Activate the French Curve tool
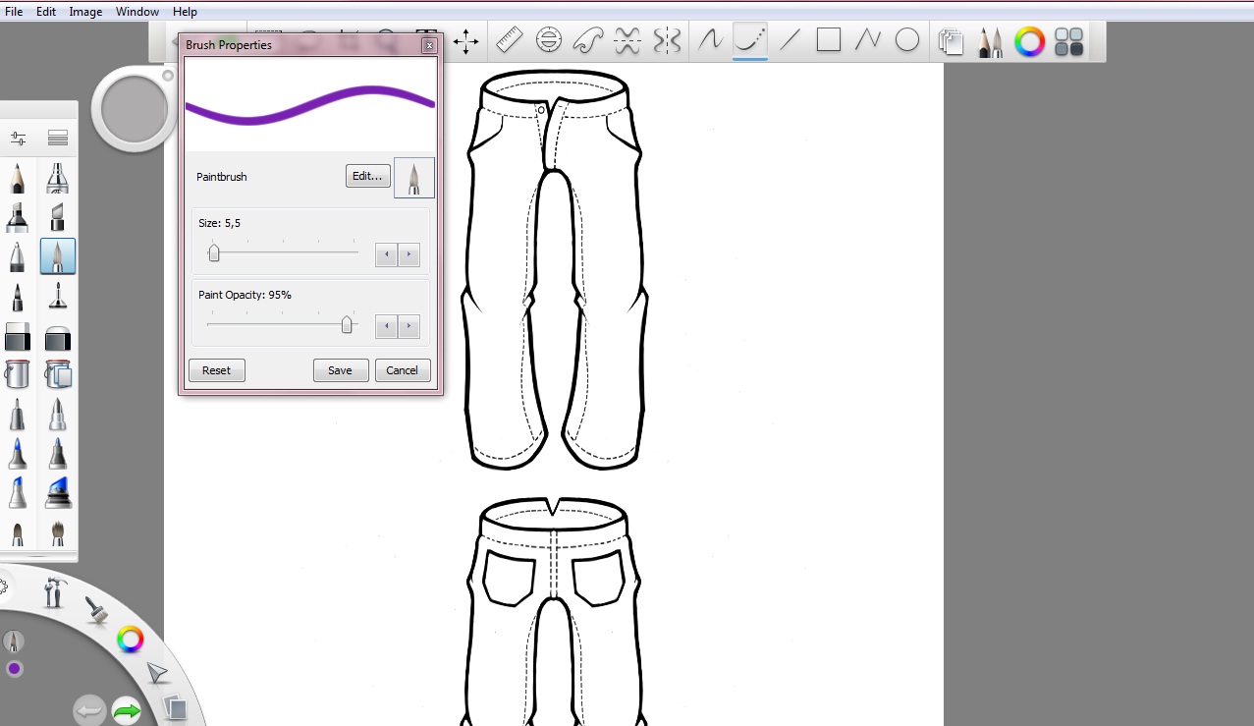The width and height of the screenshot is (1254, 726). tap(588, 40)
